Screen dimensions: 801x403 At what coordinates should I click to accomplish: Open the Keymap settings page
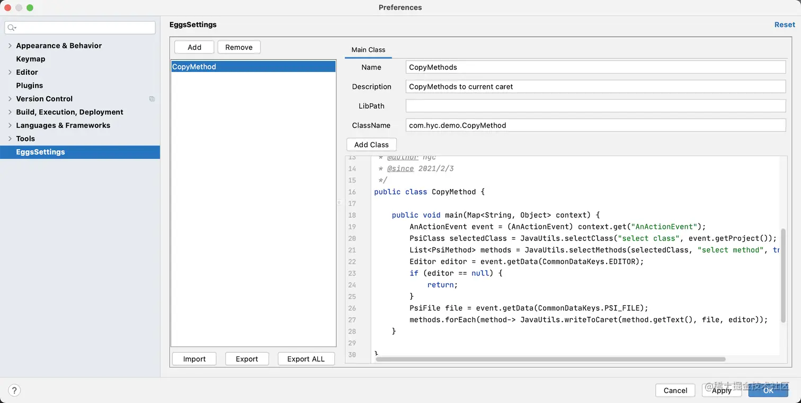pos(30,59)
